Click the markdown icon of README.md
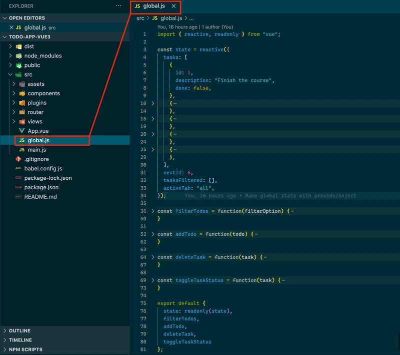The image size is (400, 355). pyautogui.click(x=18, y=197)
